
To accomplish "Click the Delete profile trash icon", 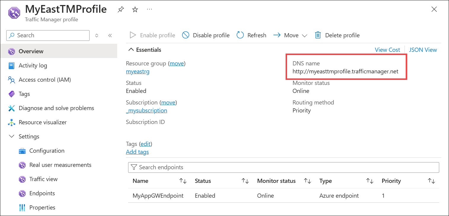I will (x=318, y=35).
